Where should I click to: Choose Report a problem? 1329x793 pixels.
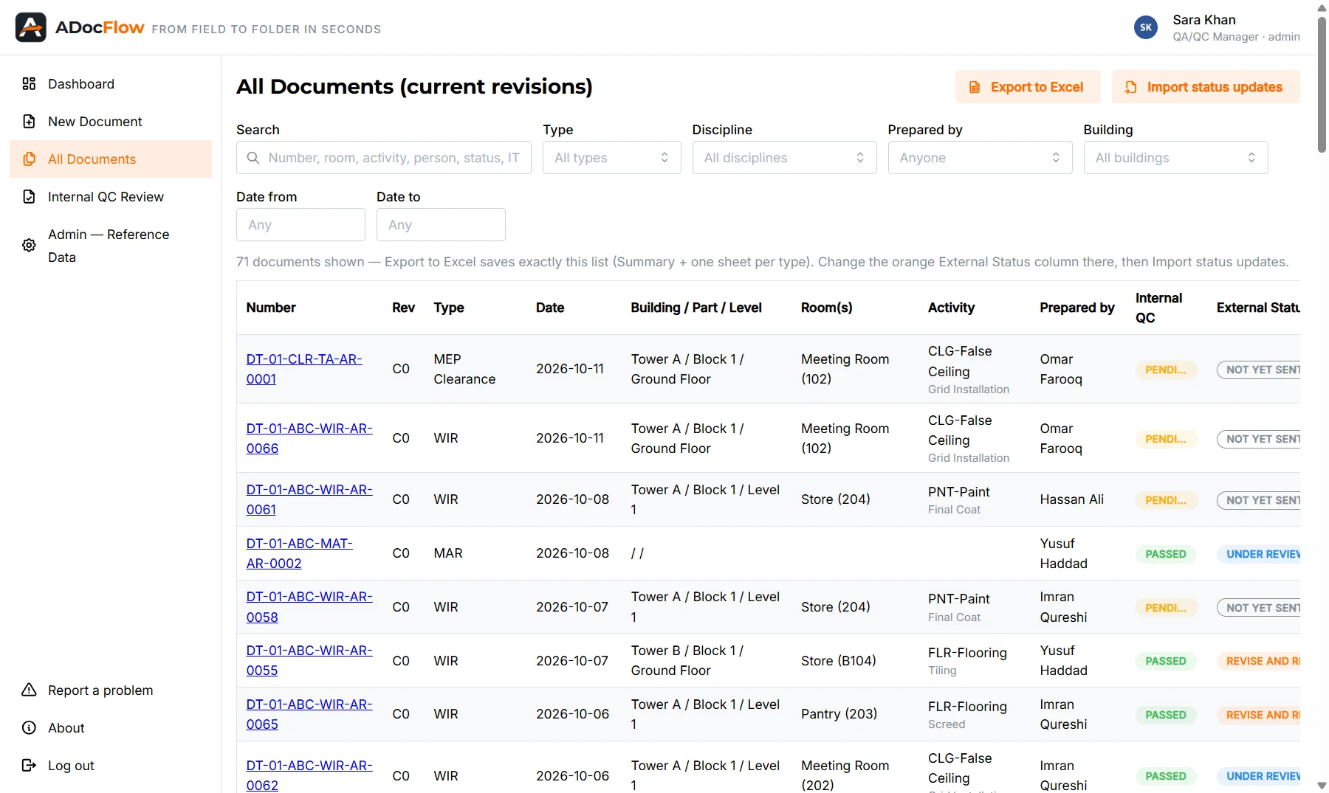(111, 690)
